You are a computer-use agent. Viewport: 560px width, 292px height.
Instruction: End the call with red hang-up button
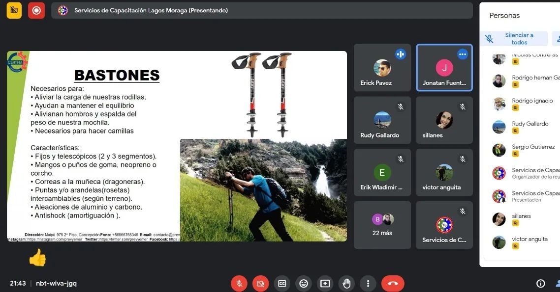tap(392, 283)
